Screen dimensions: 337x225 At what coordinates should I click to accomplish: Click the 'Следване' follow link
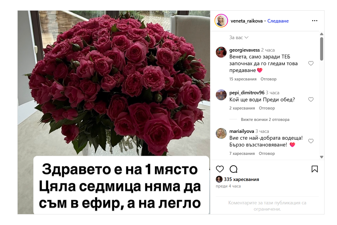click(278, 21)
